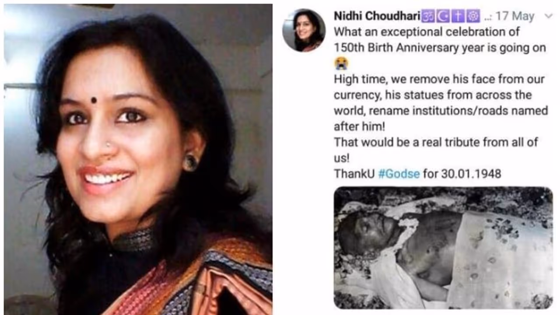This screenshot has height=315, width=560.
Task: Click the crying face emoji
Action: coord(341,63)
